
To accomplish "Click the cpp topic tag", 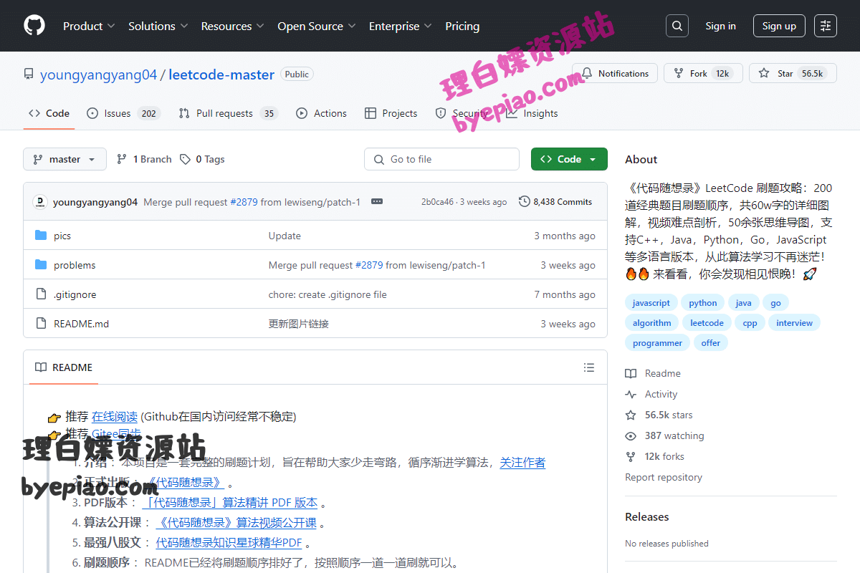I will point(750,323).
